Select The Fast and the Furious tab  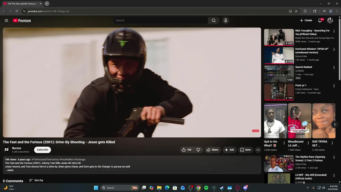(x=23, y=4)
